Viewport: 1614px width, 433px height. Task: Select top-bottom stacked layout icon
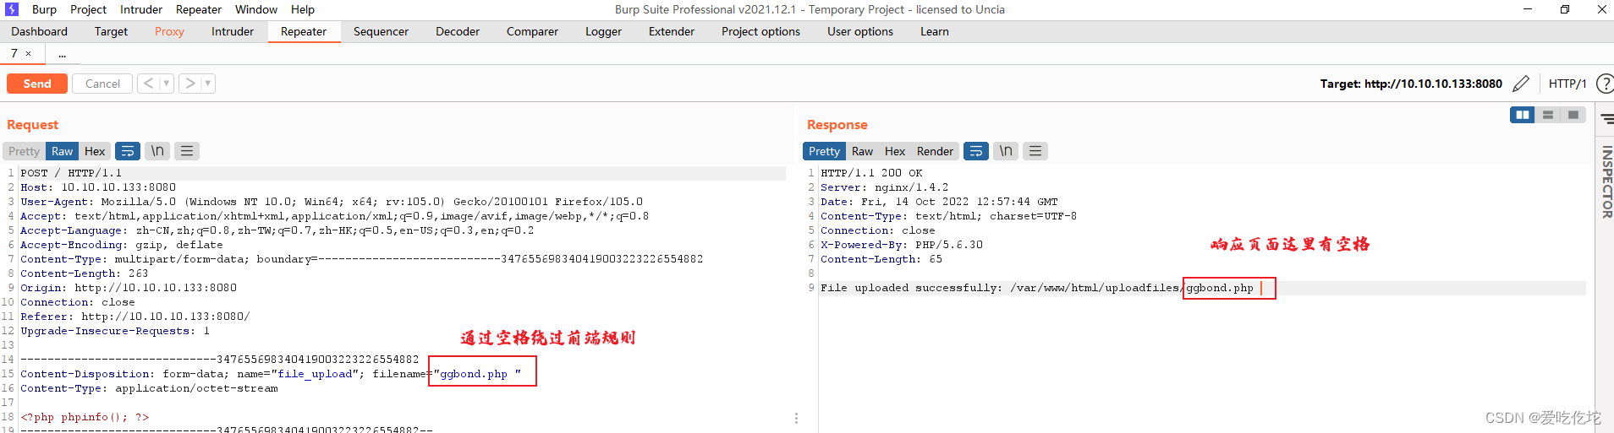[1548, 115]
